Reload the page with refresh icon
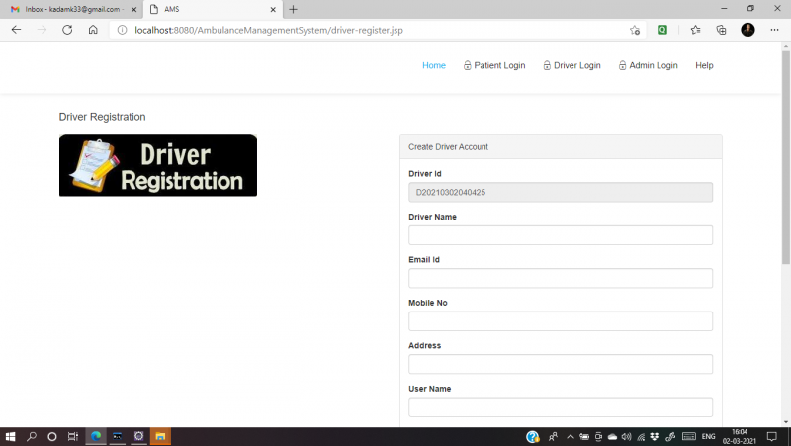791x446 pixels. pos(67,30)
